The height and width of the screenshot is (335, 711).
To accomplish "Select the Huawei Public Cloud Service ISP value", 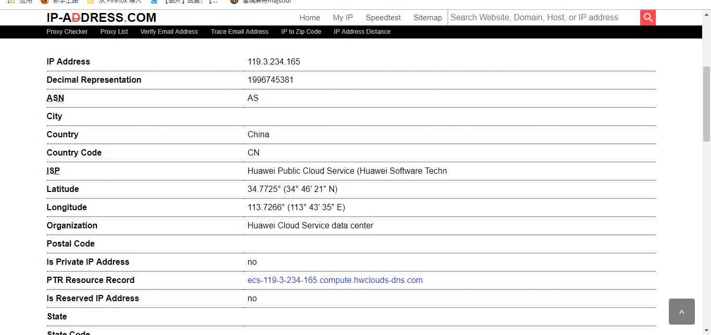I will pos(347,171).
